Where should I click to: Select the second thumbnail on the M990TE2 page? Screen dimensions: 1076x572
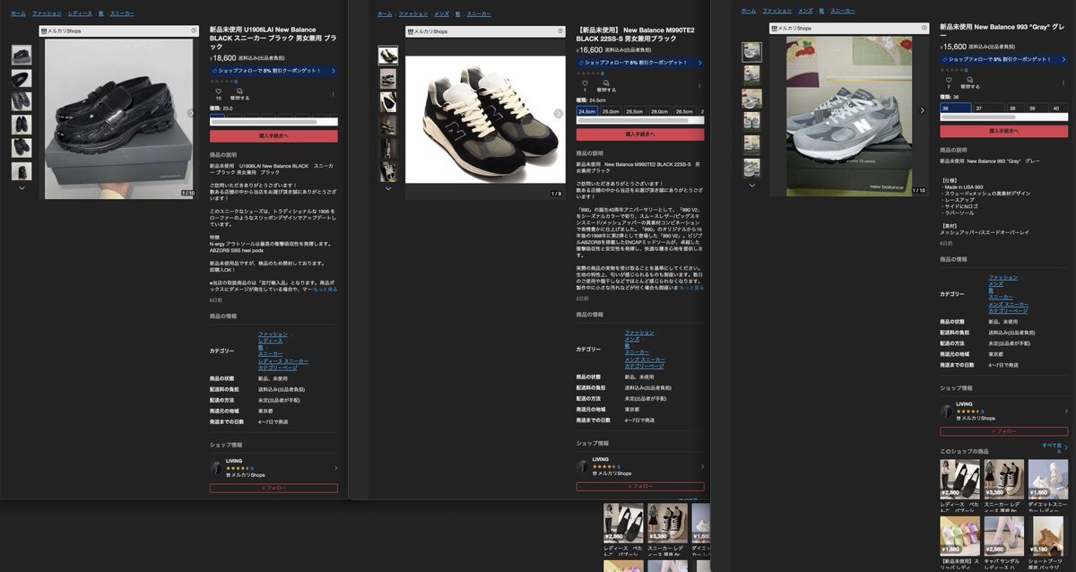click(388, 79)
